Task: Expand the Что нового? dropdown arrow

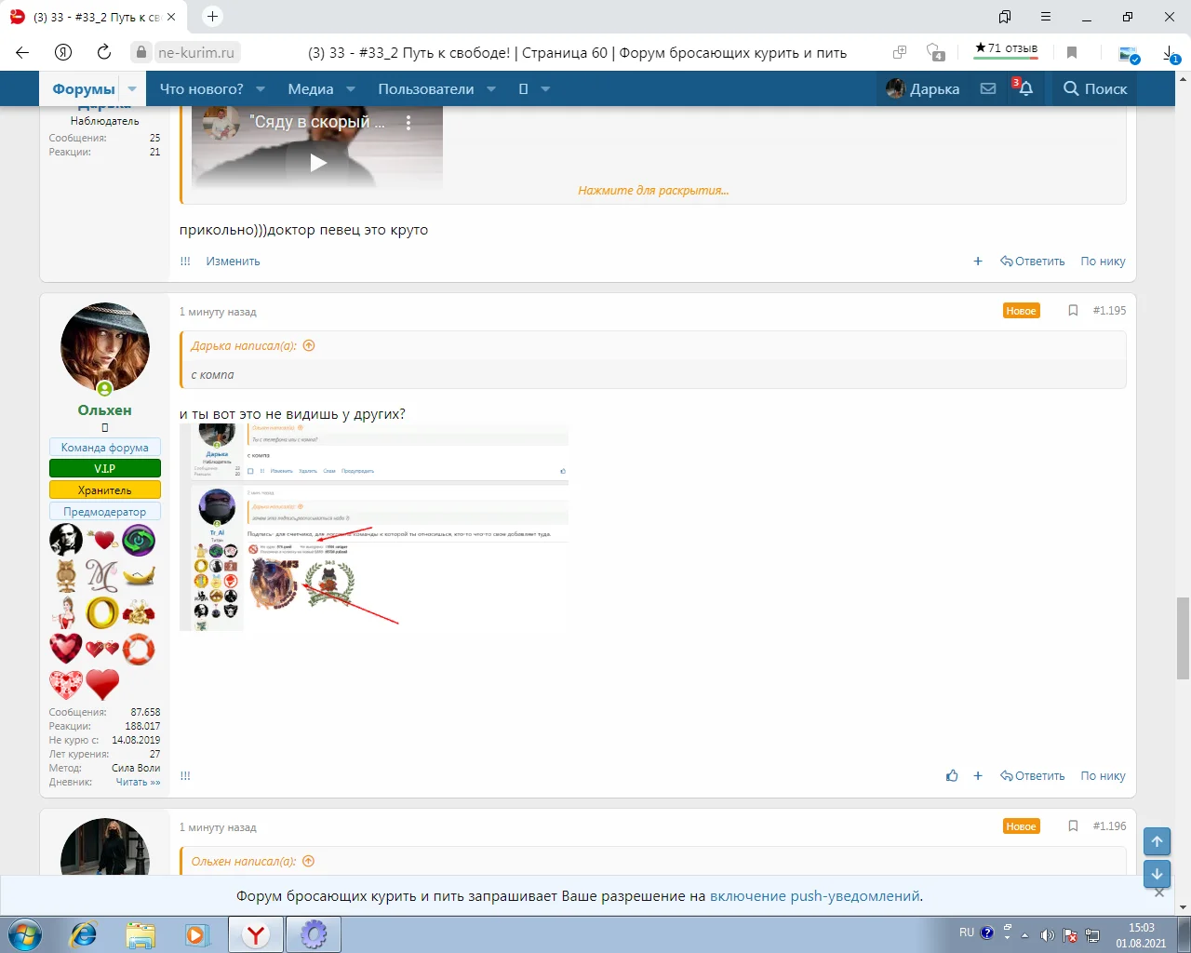Action: point(261,89)
